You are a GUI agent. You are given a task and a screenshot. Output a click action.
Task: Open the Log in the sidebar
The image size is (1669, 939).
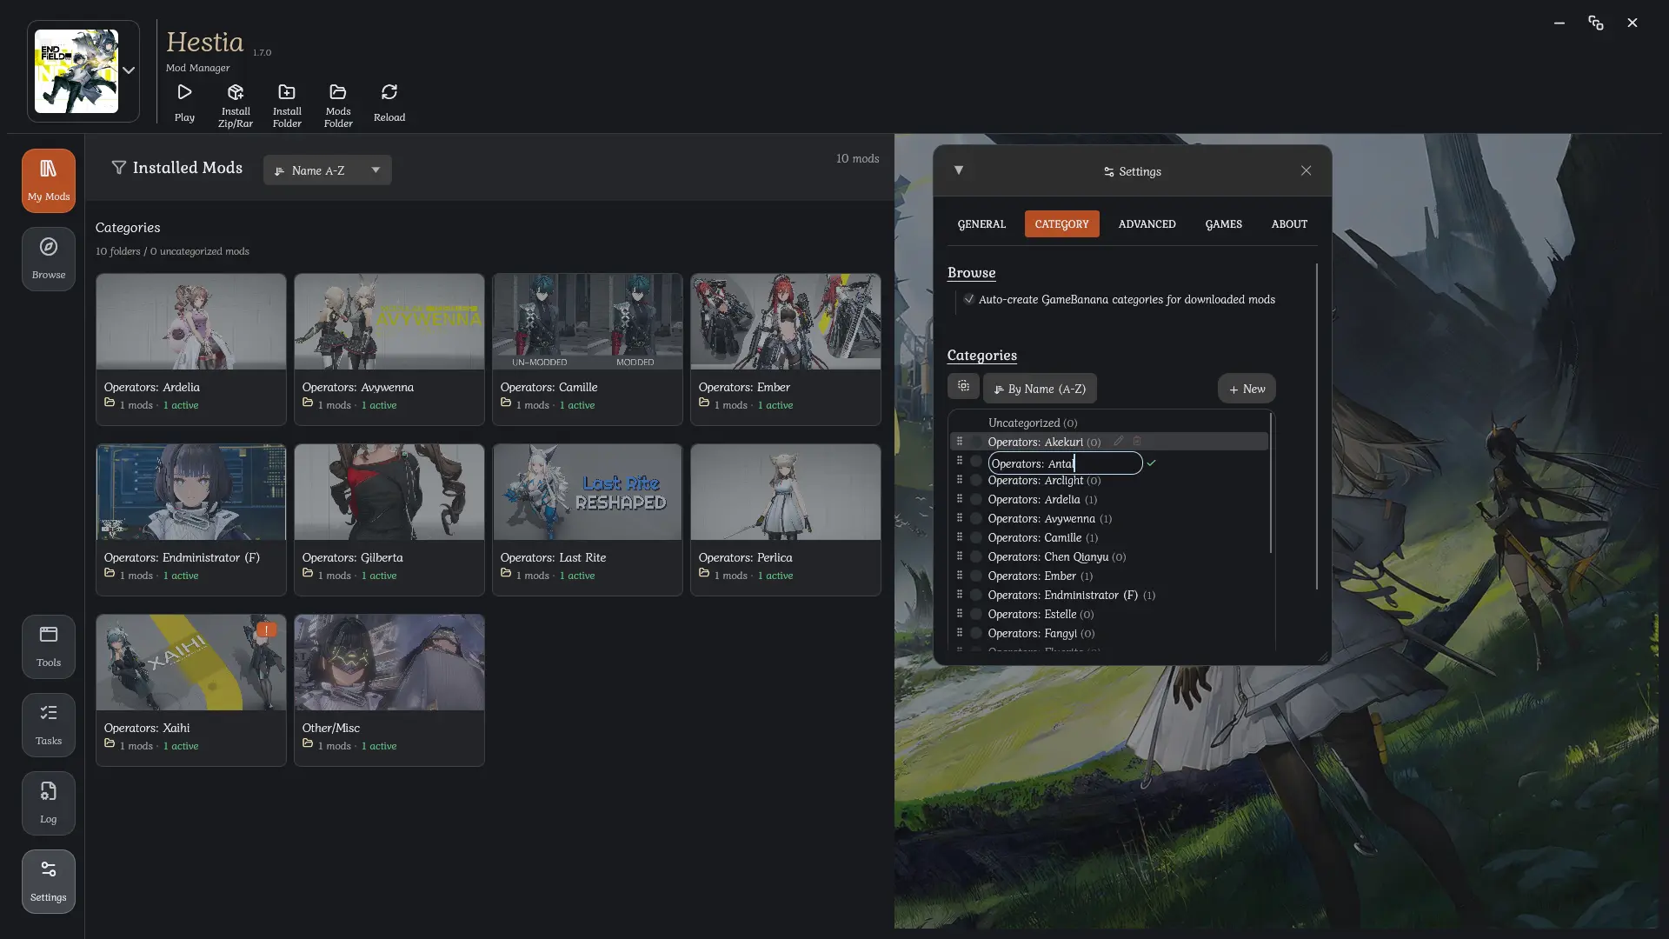point(49,803)
